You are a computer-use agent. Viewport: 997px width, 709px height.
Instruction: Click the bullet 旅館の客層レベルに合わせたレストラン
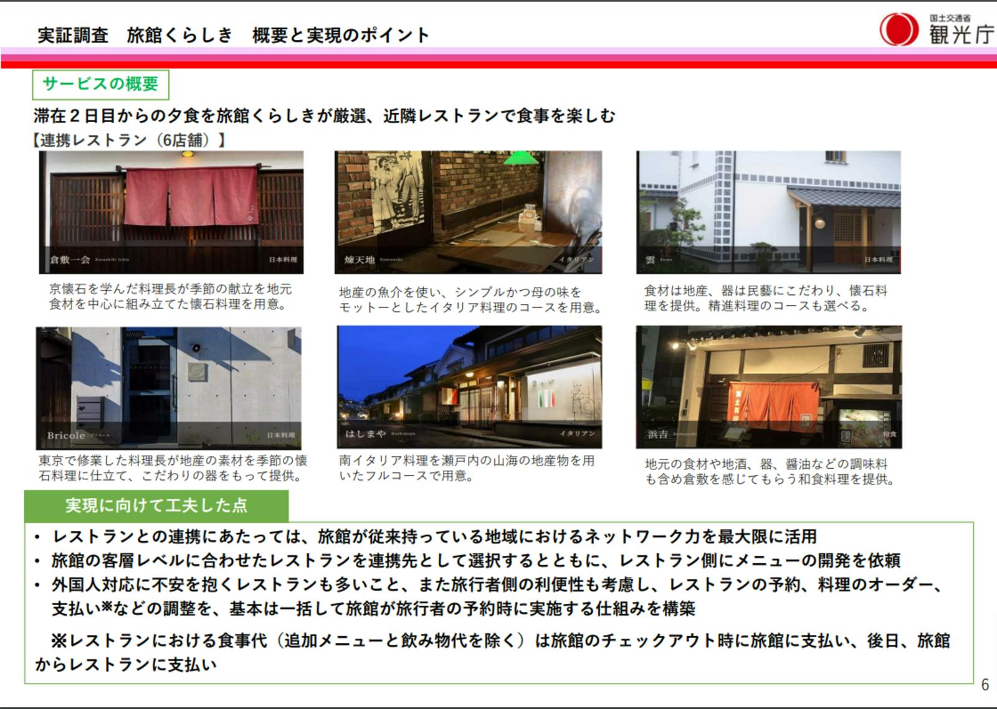(x=476, y=560)
